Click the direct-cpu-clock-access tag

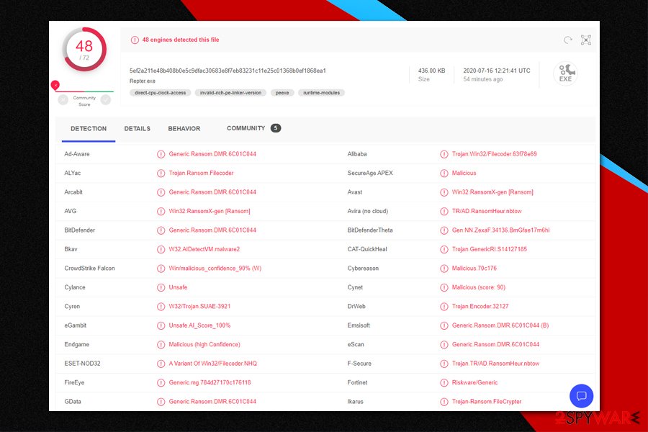(x=161, y=93)
